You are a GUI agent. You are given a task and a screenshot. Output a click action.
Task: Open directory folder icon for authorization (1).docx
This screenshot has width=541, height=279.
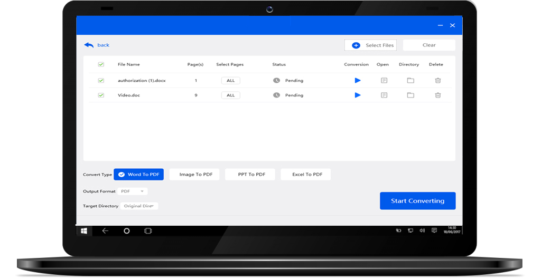coord(410,81)
